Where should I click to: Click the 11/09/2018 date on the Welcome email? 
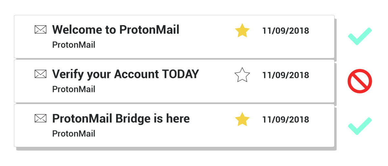point(286,31)
